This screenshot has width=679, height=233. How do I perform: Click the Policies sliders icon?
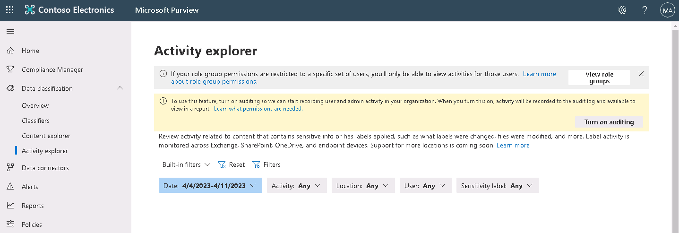click(x=10, y=224)
